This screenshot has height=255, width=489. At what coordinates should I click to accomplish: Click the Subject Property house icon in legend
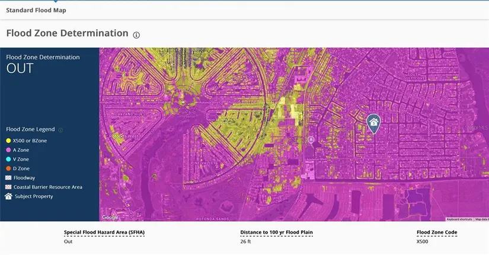8,196
